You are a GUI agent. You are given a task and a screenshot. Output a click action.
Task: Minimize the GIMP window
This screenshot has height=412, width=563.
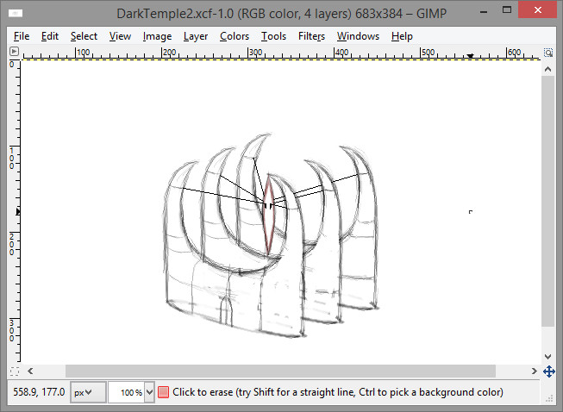click(484, 11)
